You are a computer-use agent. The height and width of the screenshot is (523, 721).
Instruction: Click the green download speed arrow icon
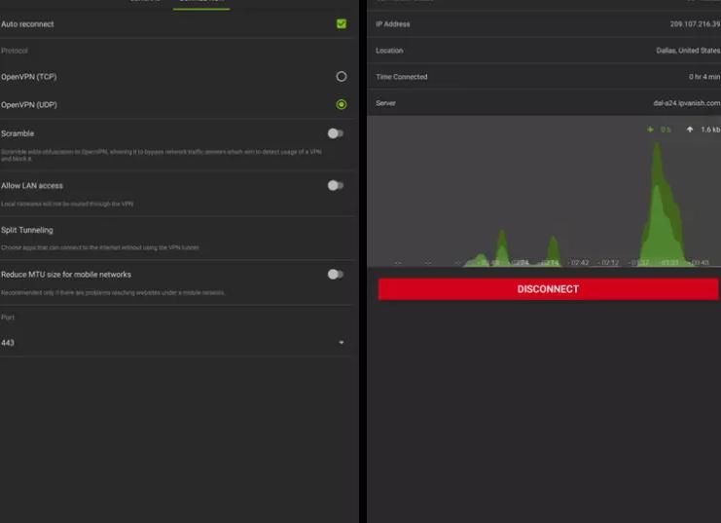point(651,130)
